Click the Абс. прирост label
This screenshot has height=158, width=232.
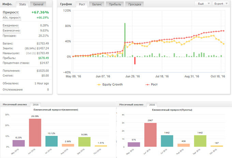[12, 18]
